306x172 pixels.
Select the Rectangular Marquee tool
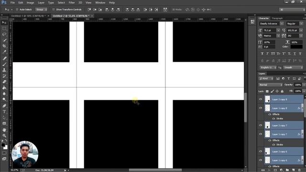pyautogui.click(x=4, y=29)
